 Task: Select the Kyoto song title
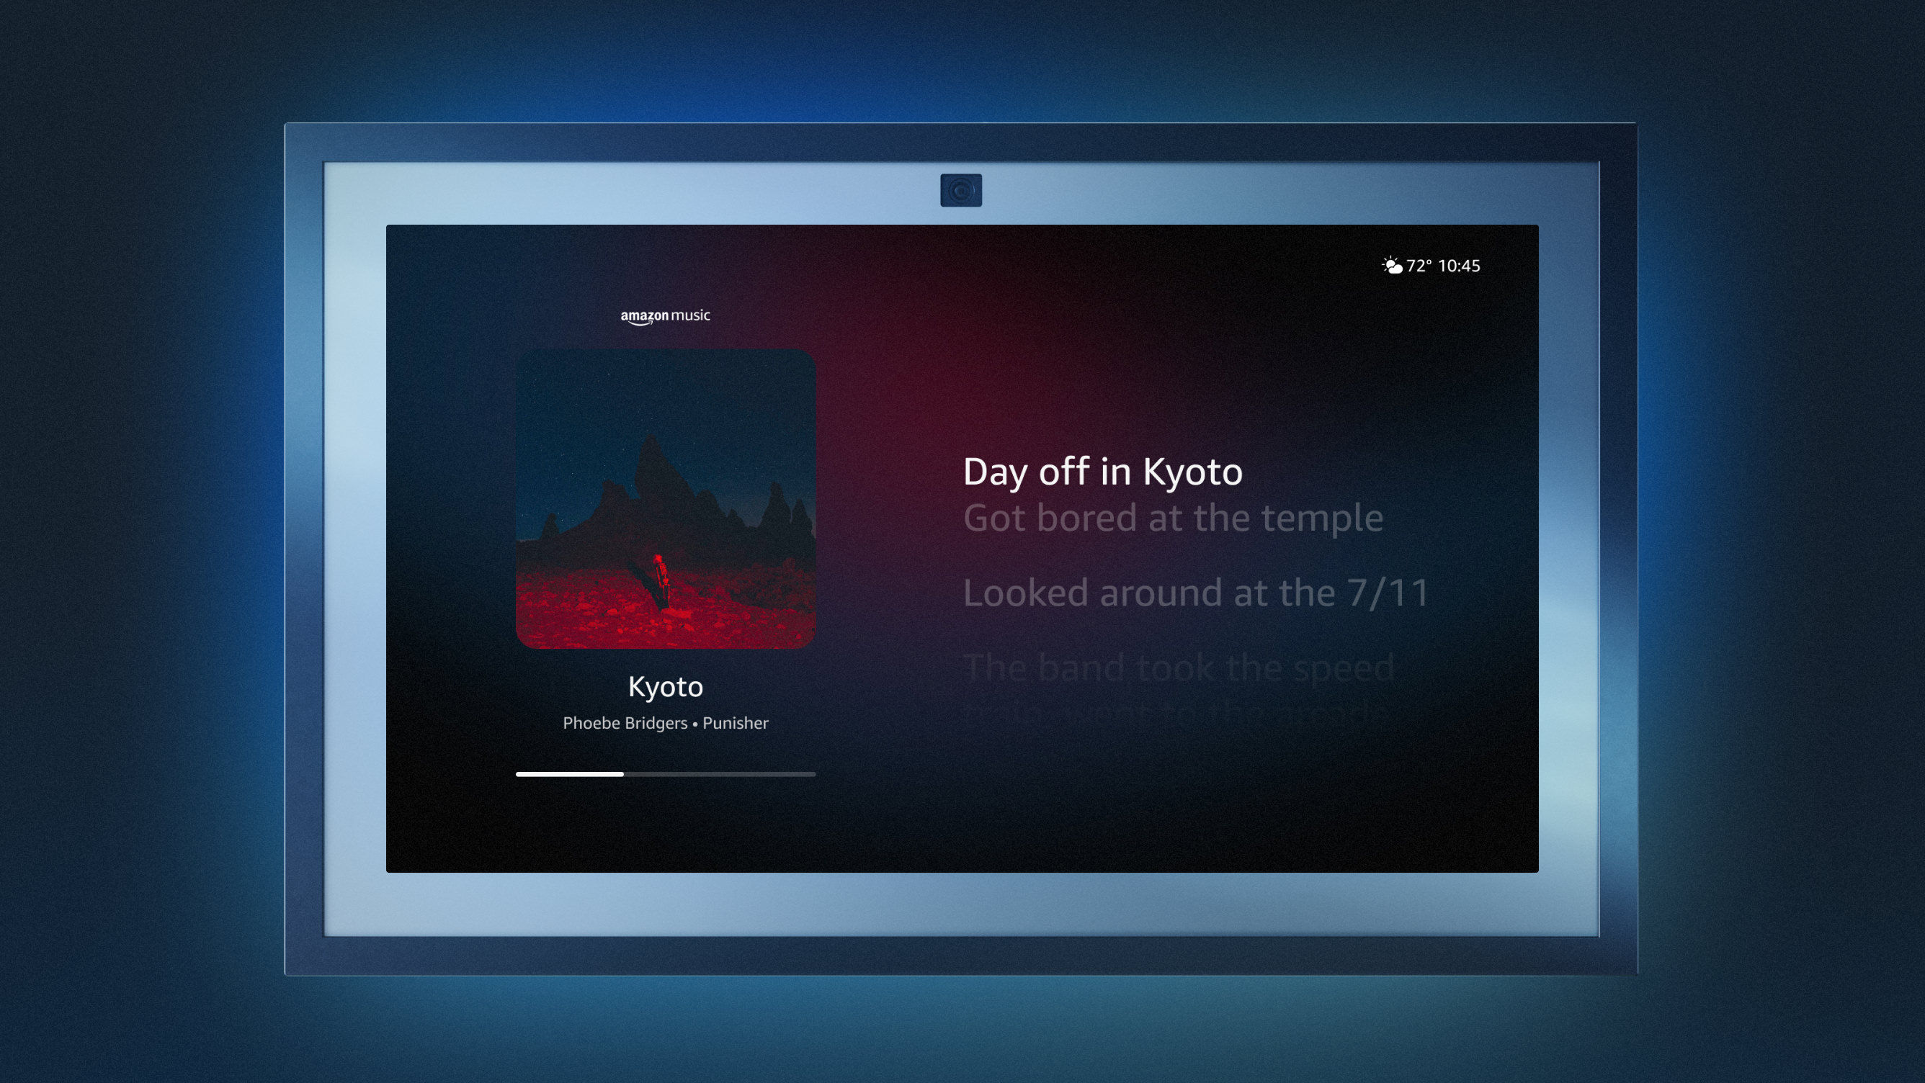point(665,686)
